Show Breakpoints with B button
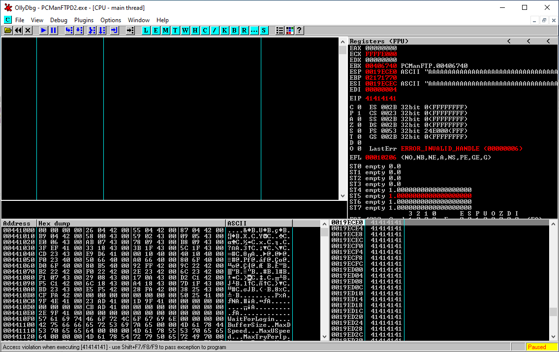The height and width of the screenshot is (352, 559). 234,31
